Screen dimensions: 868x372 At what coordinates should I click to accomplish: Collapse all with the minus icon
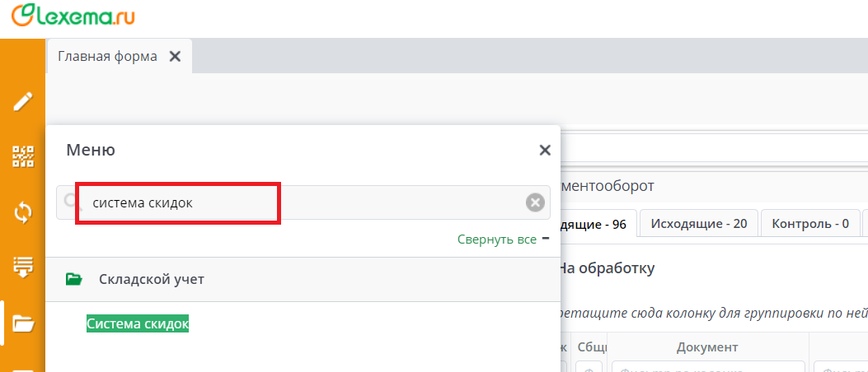click(545, 239)
